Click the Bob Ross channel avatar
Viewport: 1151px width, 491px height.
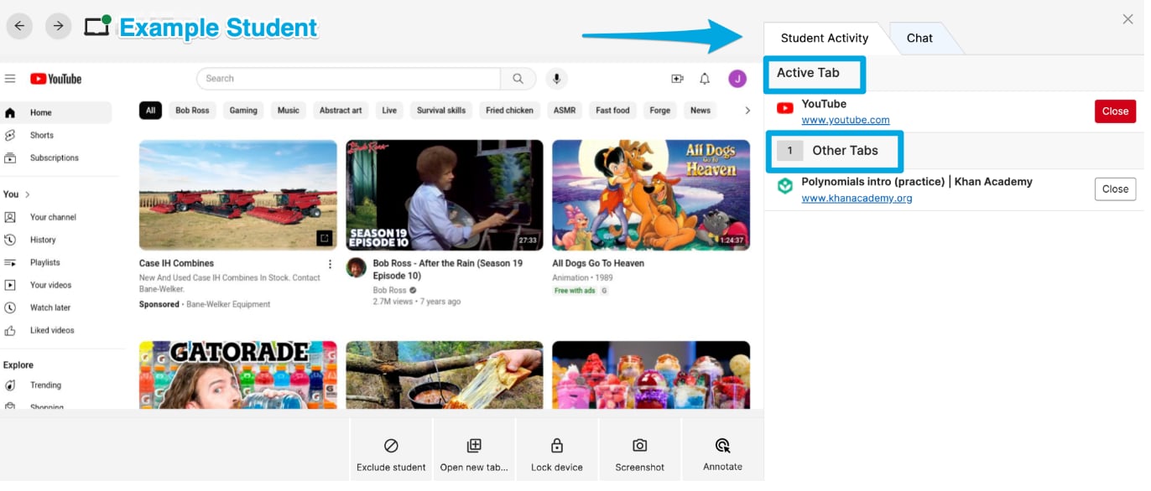pos(357,267)
